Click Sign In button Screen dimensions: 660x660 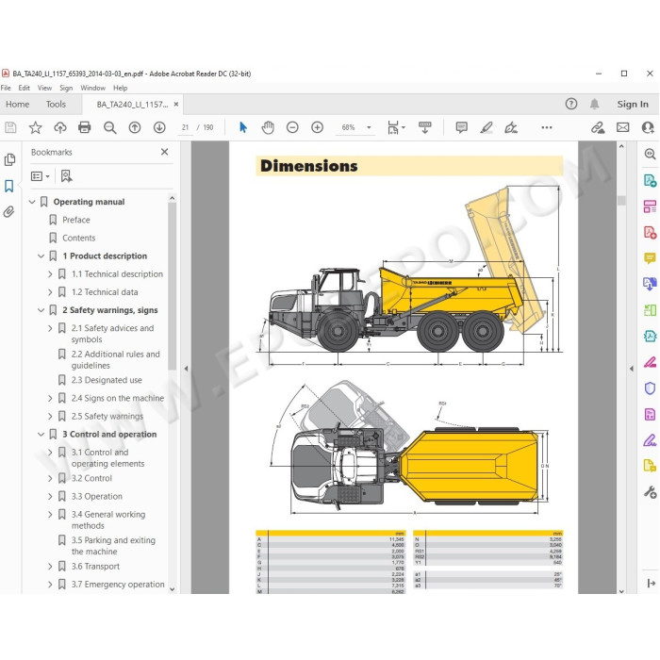(633, 104)
